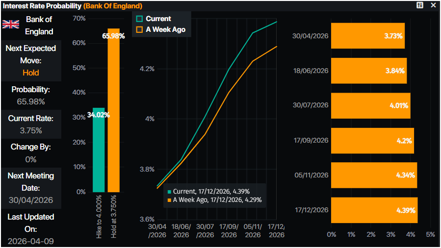Toggle the A Week Ago legend series
441x248 pixels.
pyautogui.click(x=165, y=29)
